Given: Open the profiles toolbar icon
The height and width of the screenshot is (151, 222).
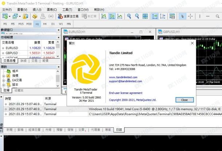Looking at the screenshot, I should 15,16.
